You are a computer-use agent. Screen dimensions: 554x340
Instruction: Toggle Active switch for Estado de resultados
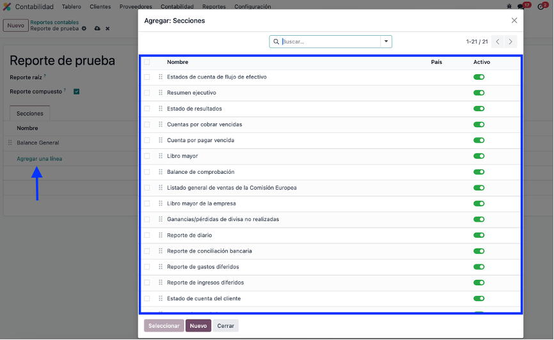pos(479,109)
